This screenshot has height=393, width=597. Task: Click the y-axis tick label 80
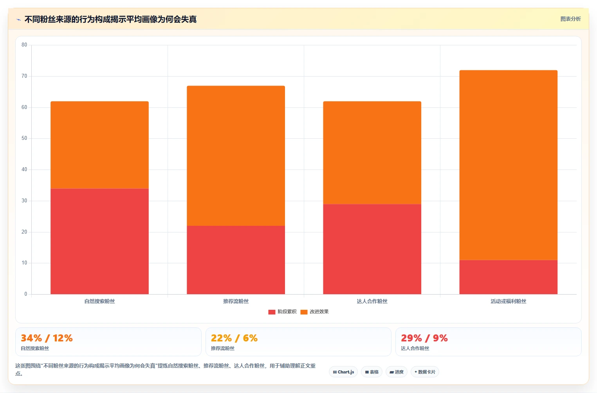pos(24,45)
